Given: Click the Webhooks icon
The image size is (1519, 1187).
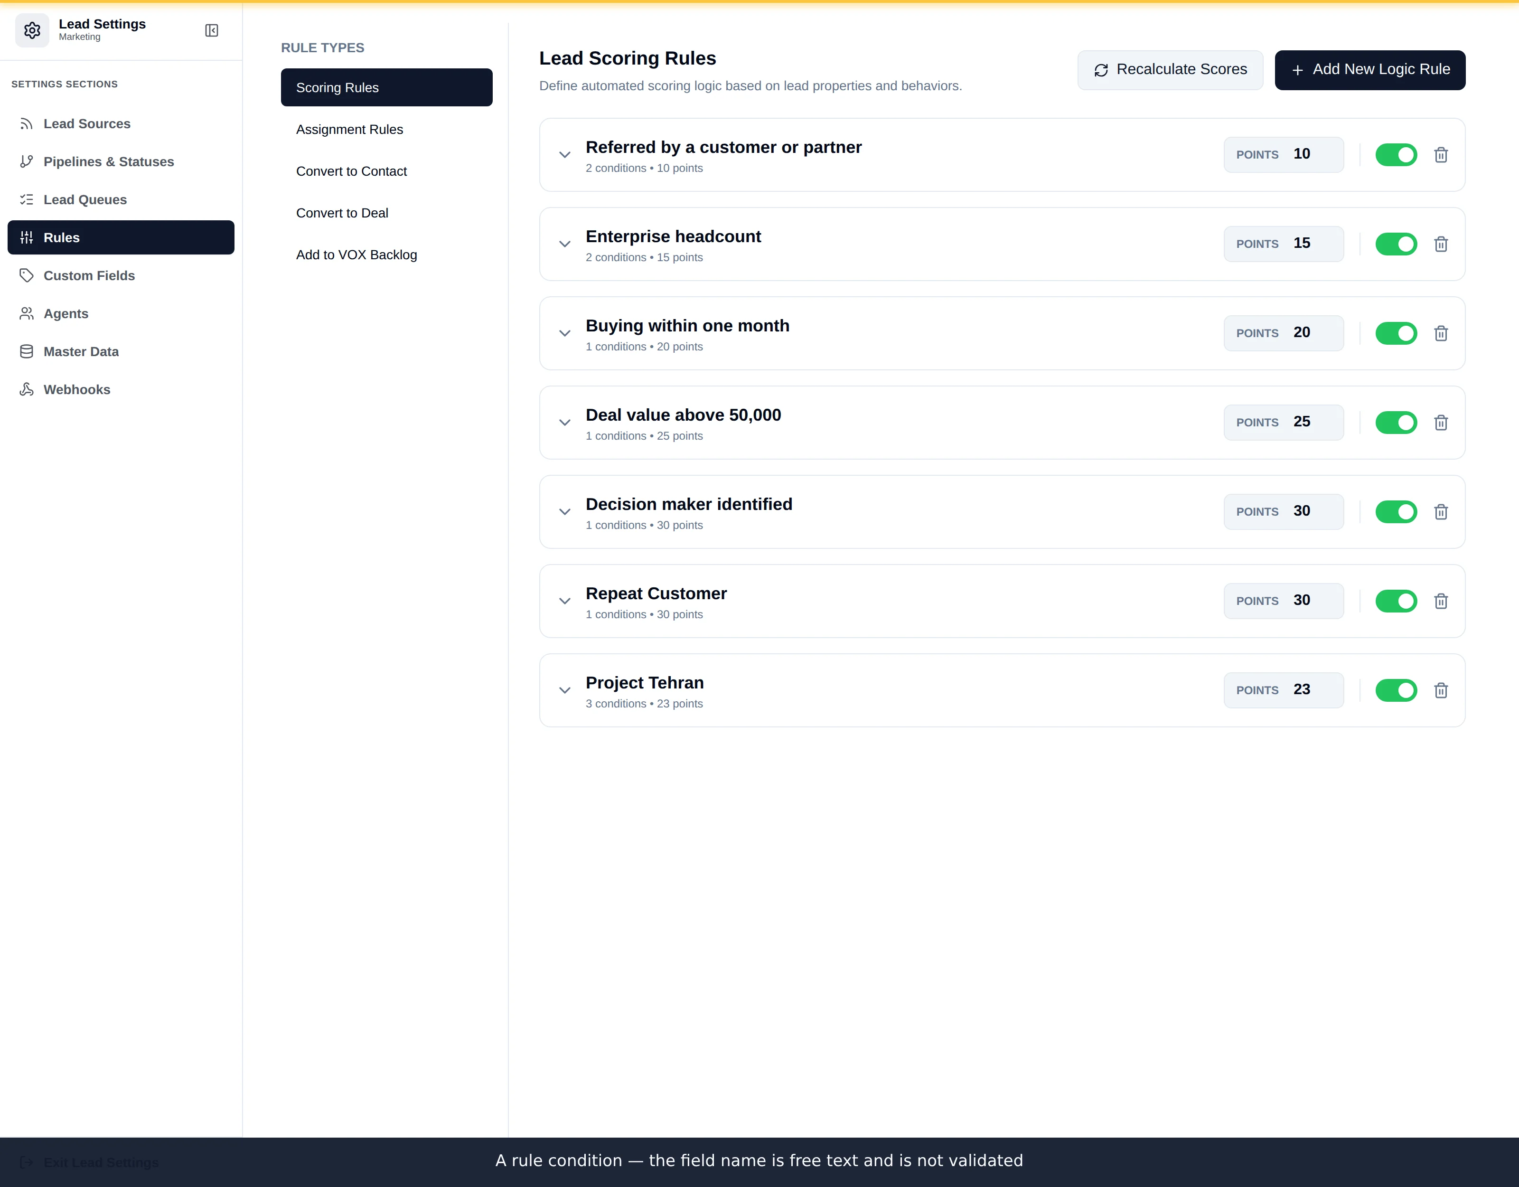Looking at the screenshot, I should point(27,390).
